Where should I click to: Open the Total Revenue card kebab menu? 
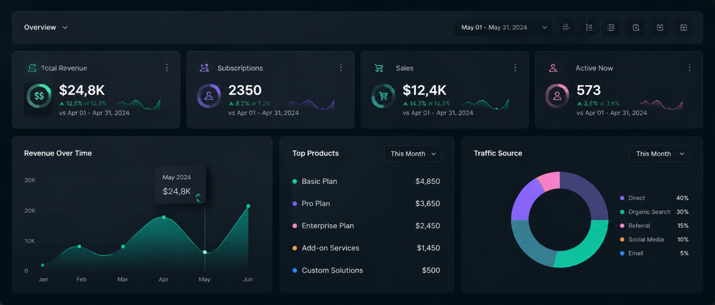(x=167, y=67)
